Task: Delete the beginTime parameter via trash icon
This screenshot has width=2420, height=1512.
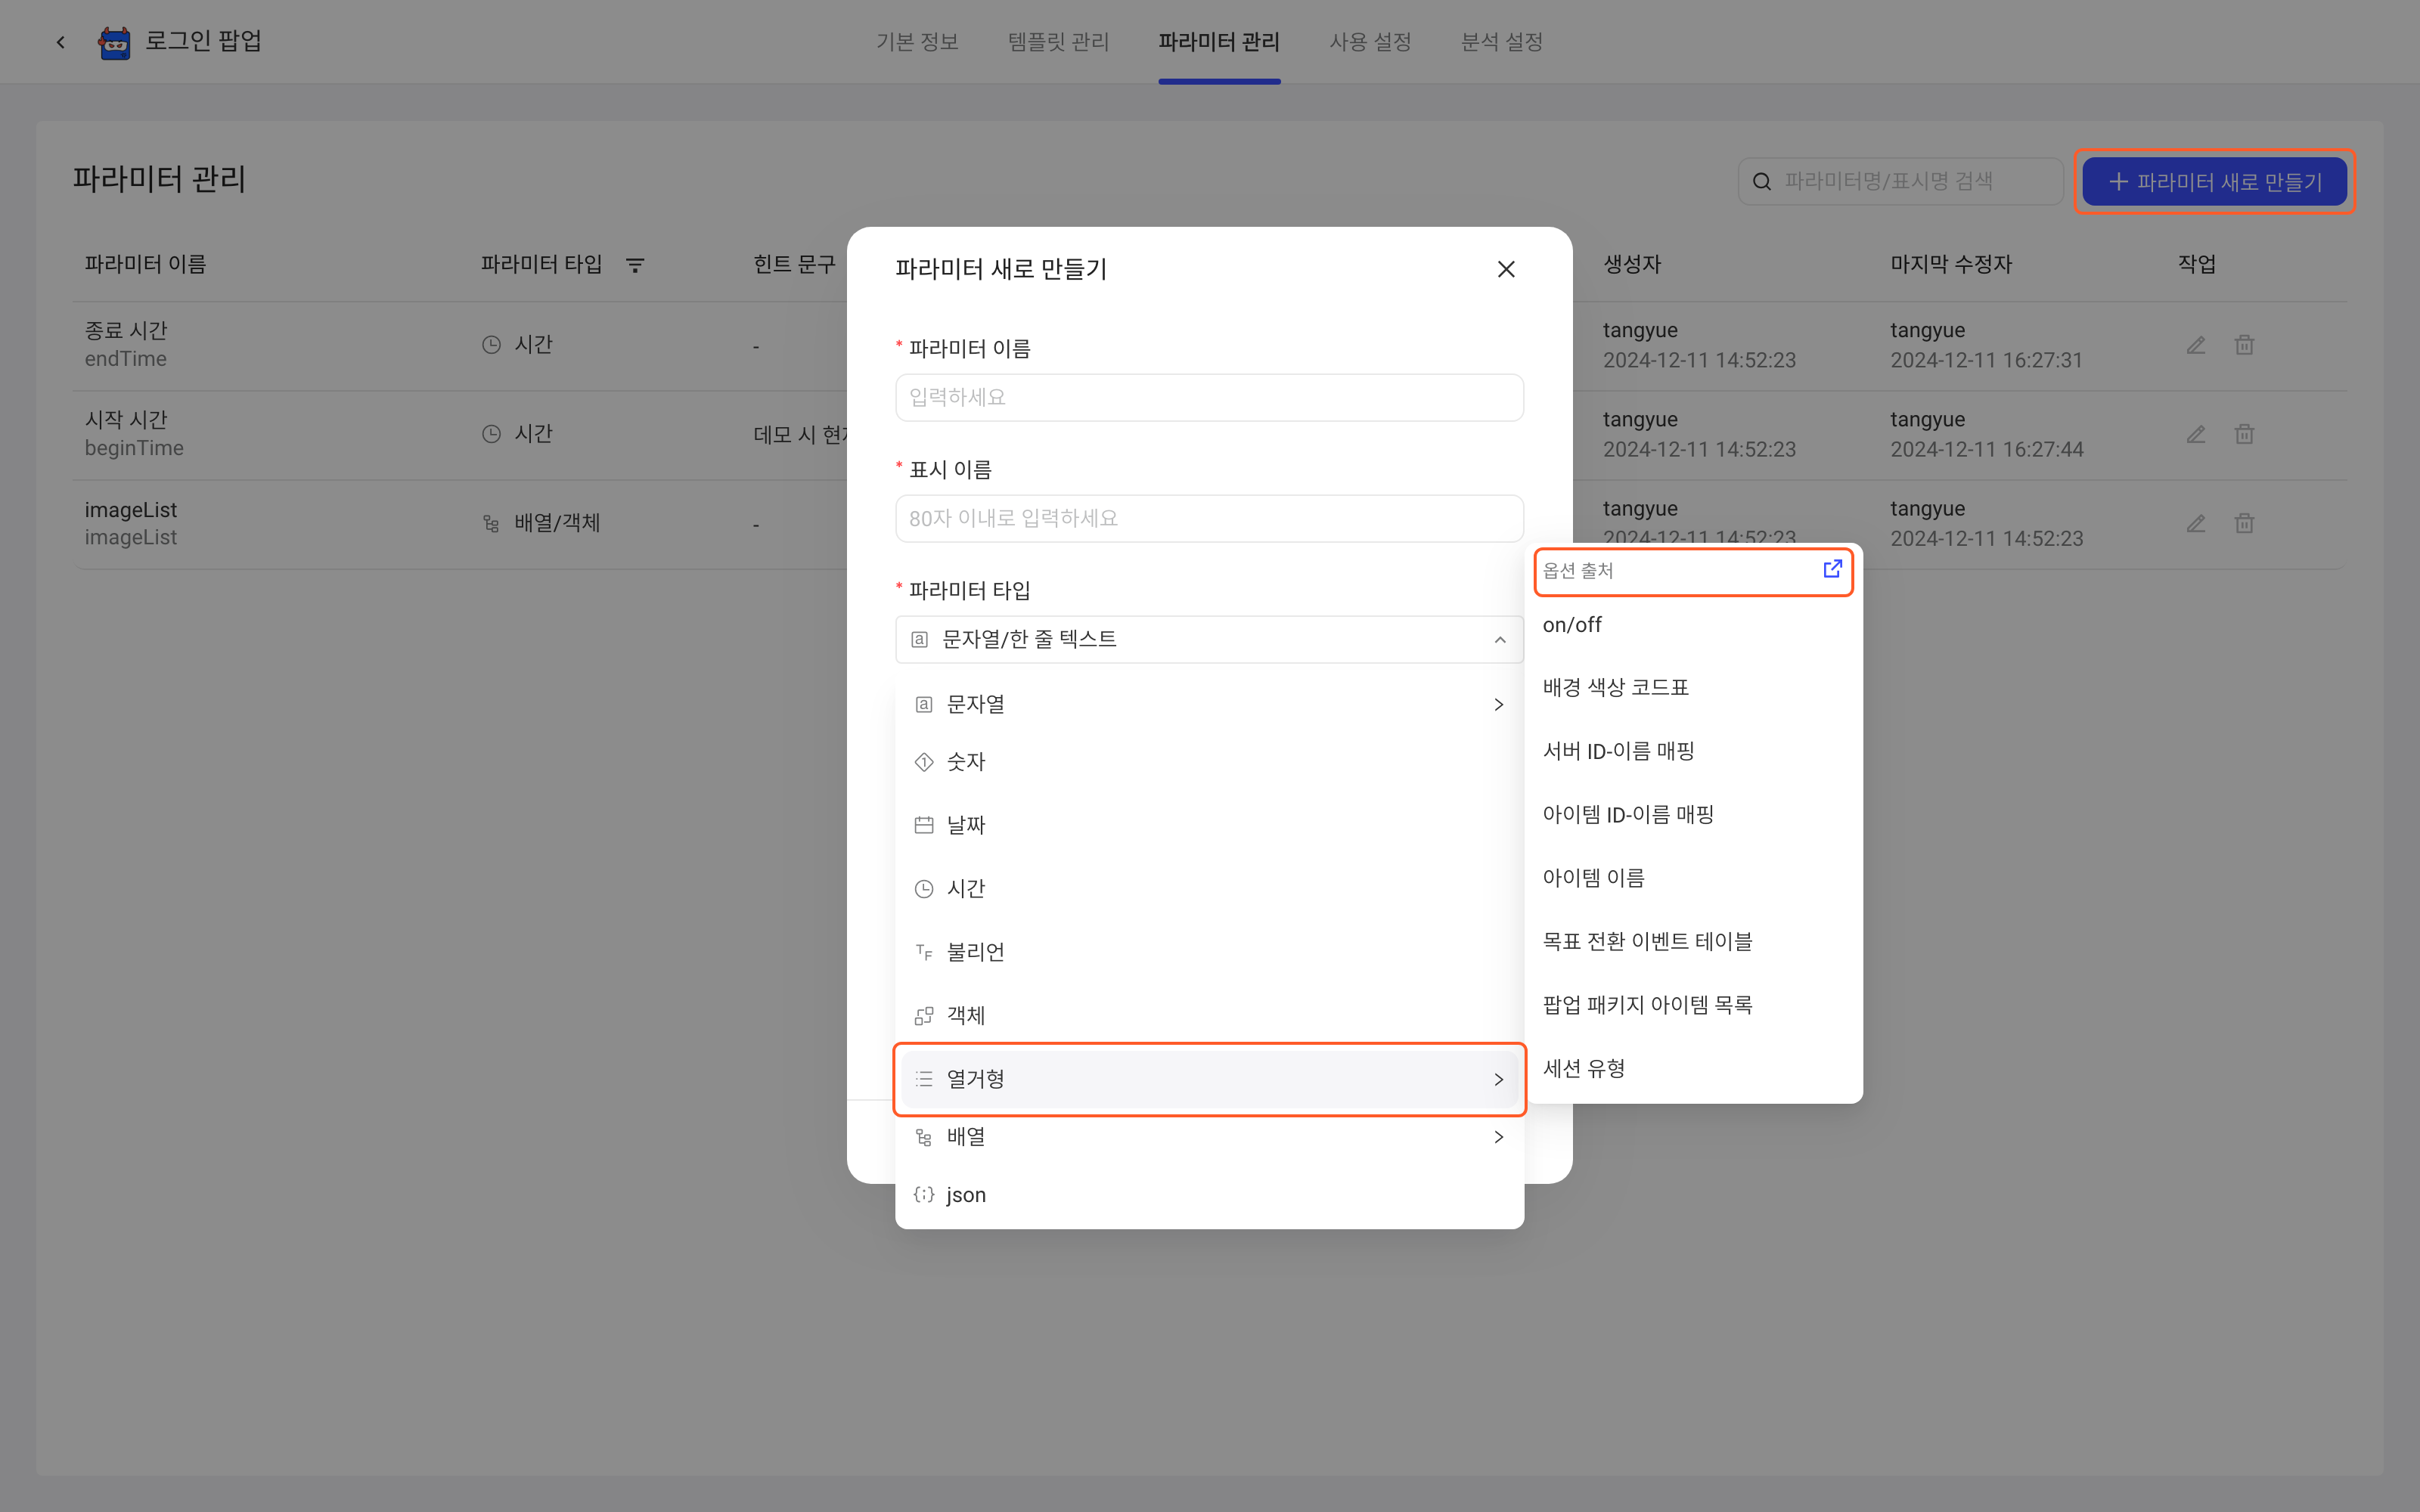Action: 2244,434
